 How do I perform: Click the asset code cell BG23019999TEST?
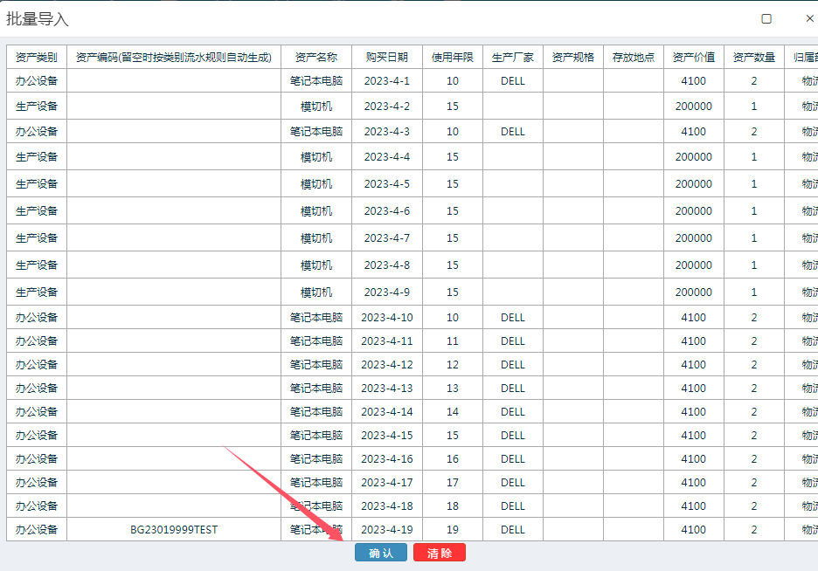[x=174, y=530]
